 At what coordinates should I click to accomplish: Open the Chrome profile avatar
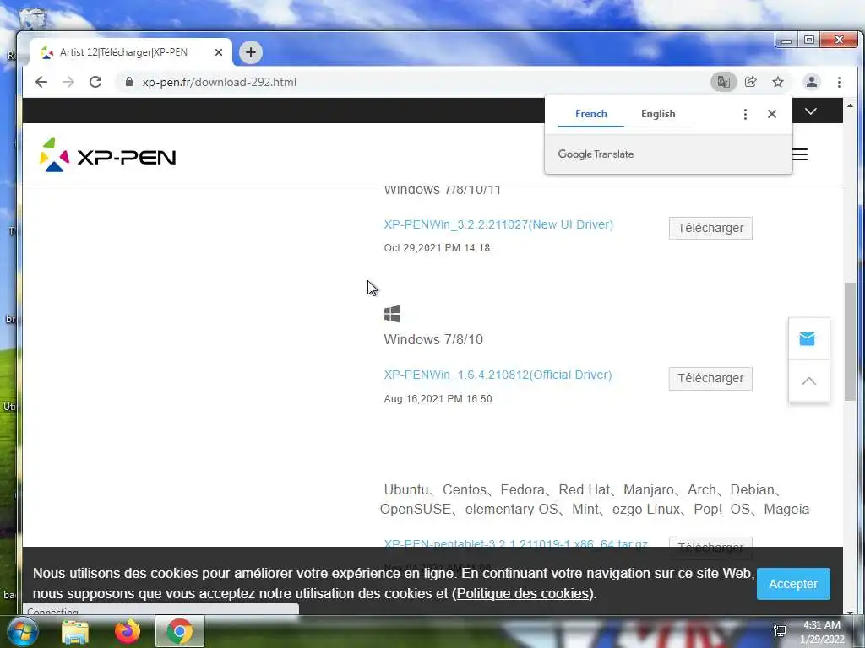[x=812, y=82]
